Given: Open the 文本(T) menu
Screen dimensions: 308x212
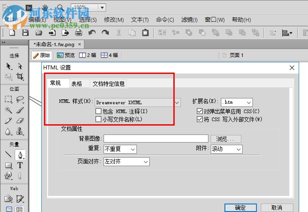Looking at the screenshot, I should (x=140, y=20).
